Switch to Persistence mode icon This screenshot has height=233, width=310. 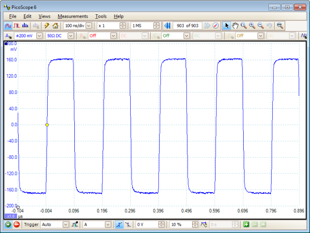pyautogui.click(x=16, y=25)
